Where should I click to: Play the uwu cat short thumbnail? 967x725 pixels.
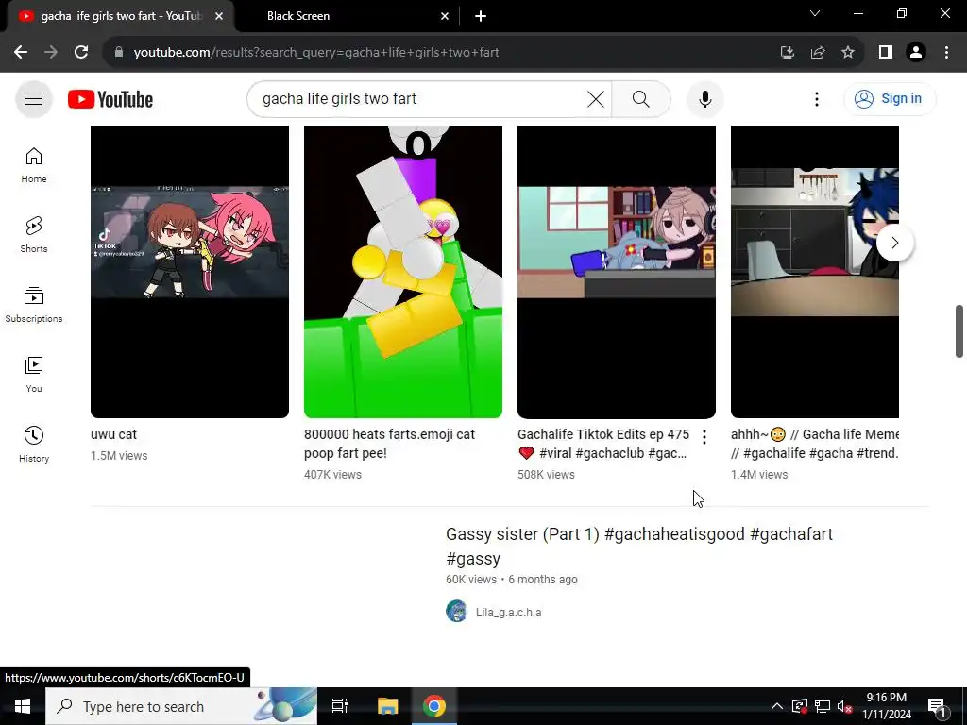189,272
